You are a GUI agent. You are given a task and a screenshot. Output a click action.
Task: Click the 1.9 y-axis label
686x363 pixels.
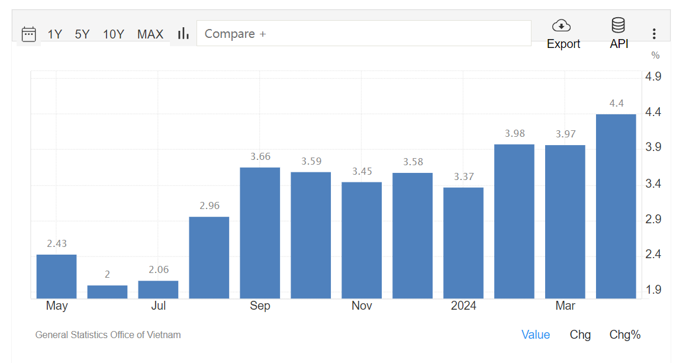(653, 290)
